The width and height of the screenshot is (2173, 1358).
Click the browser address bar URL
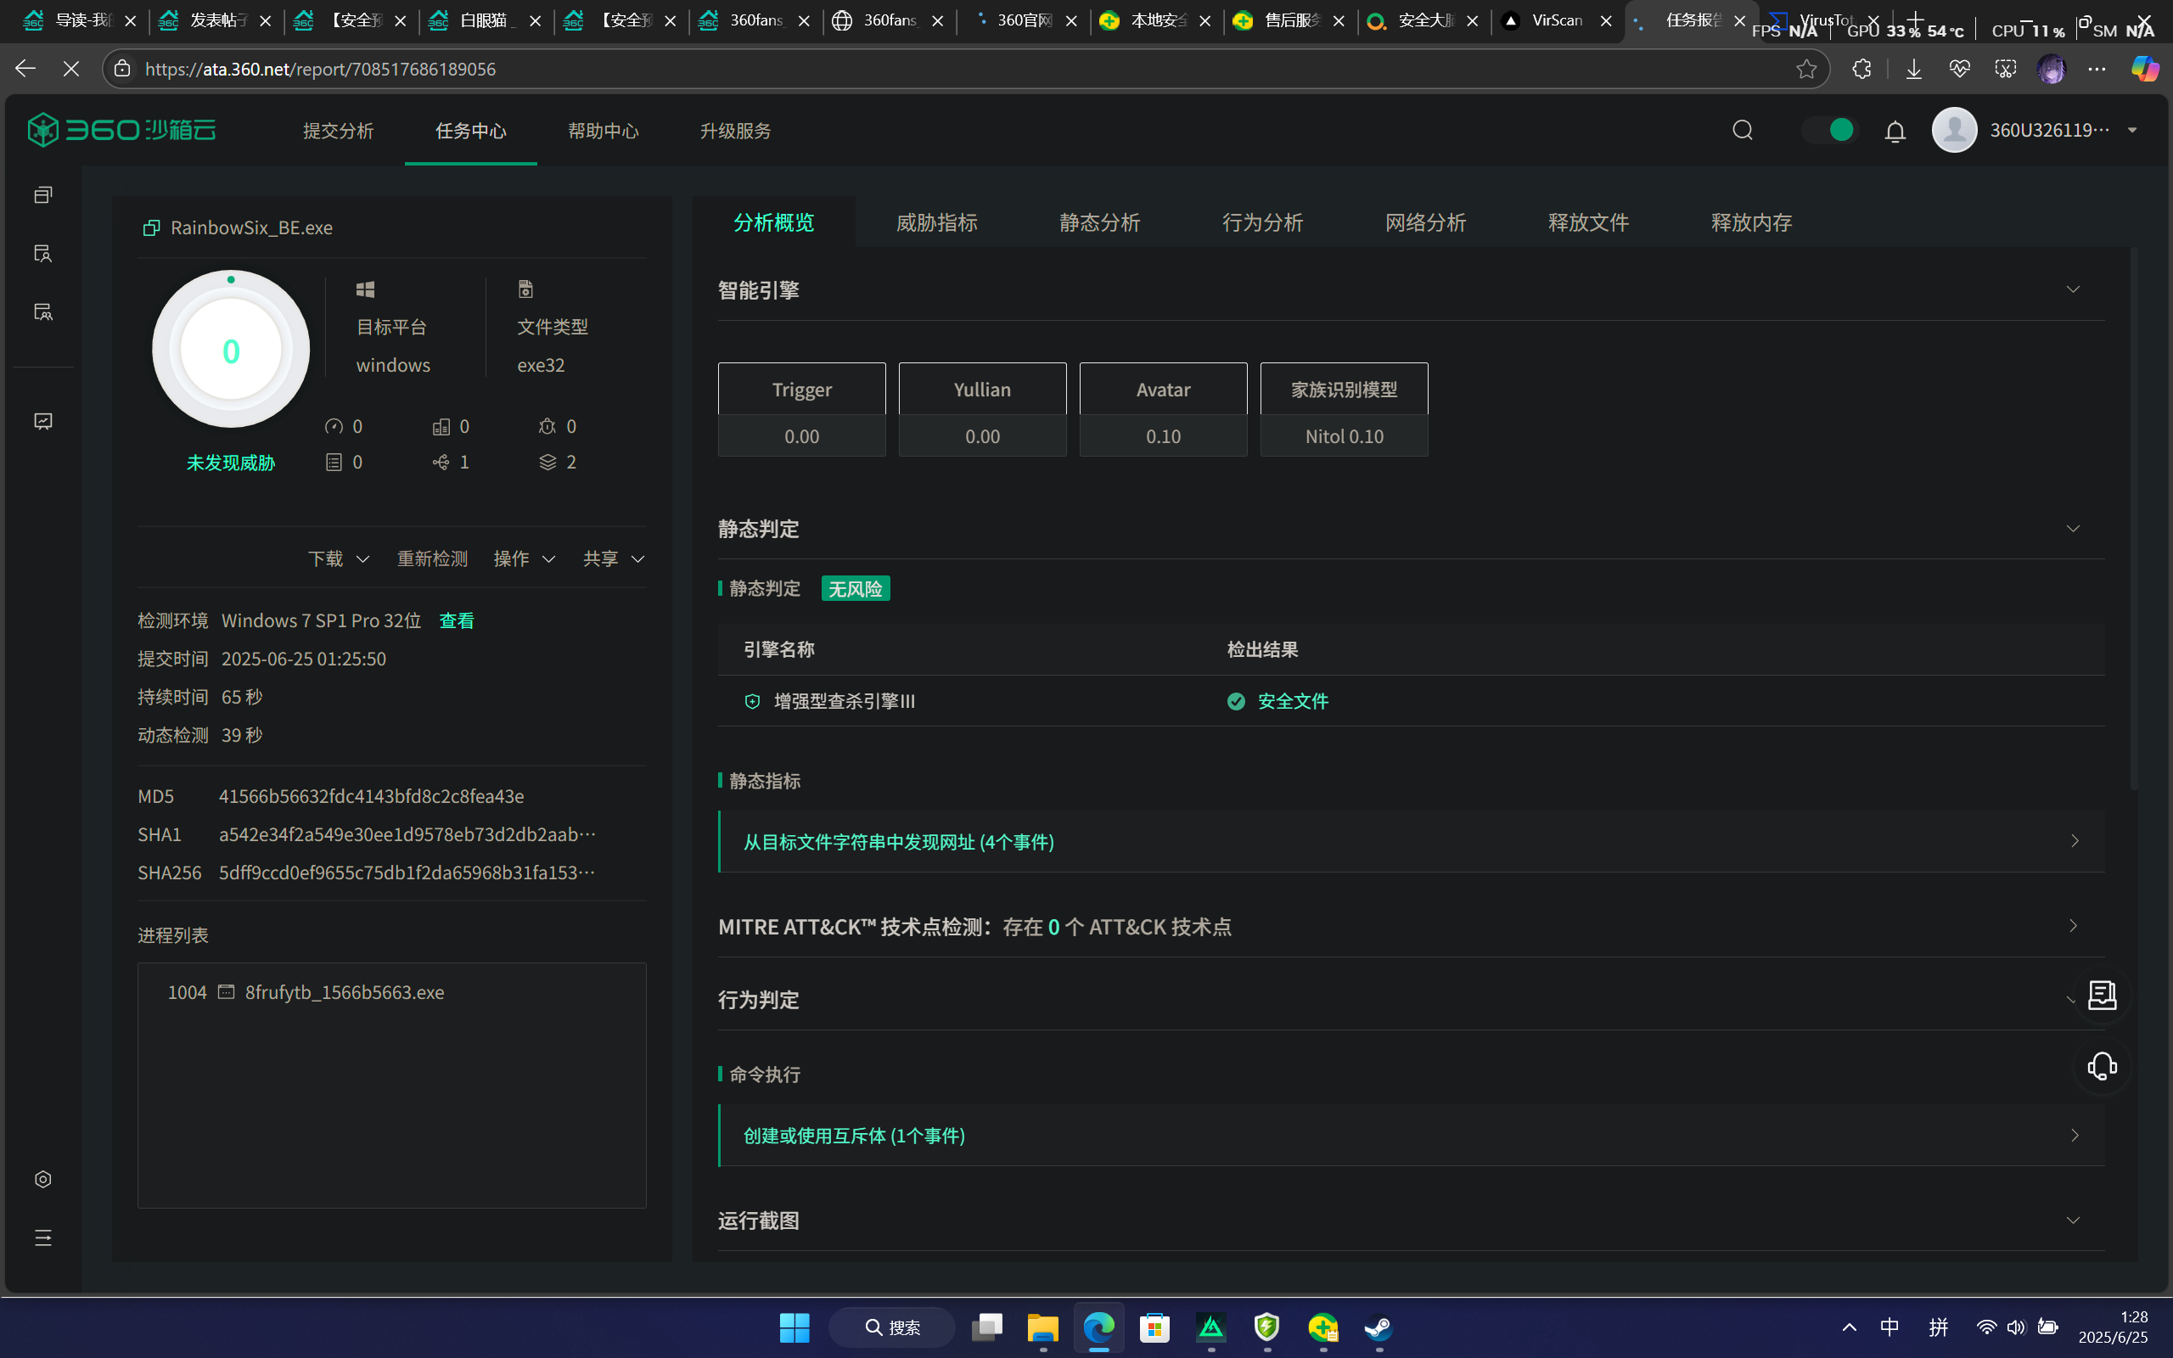[320, 69]
